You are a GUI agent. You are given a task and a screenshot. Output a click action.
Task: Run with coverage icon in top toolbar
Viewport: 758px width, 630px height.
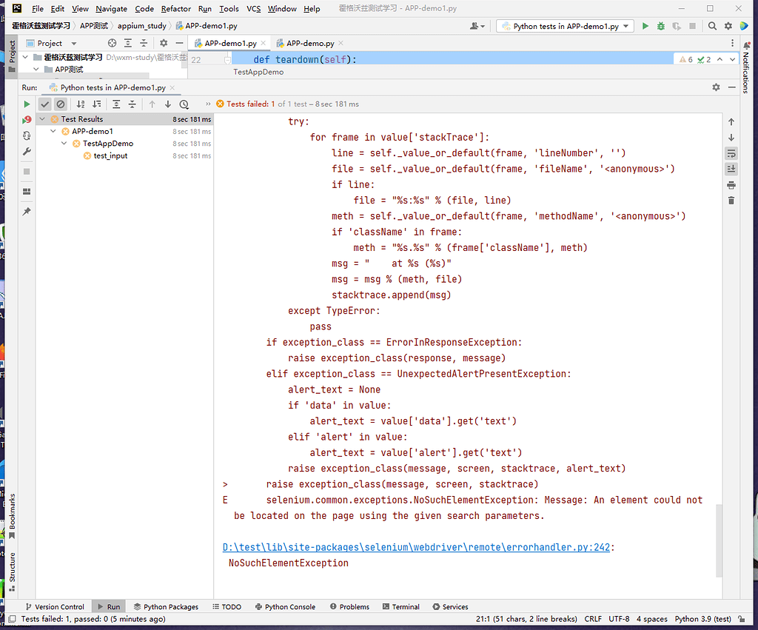pos(677,26)
